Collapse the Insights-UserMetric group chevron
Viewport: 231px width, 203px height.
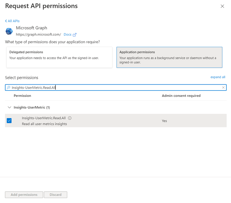tap(9, 108)
